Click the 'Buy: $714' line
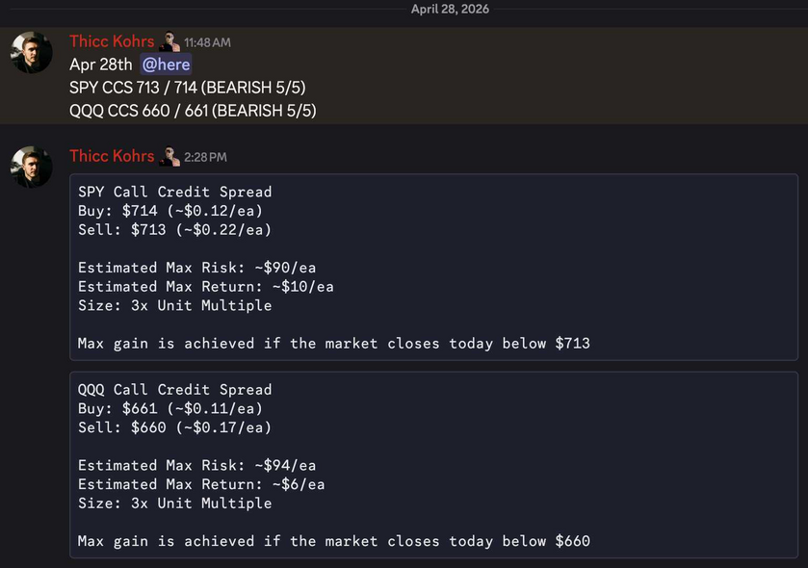 pyautogui.click(x=169, y=211)
